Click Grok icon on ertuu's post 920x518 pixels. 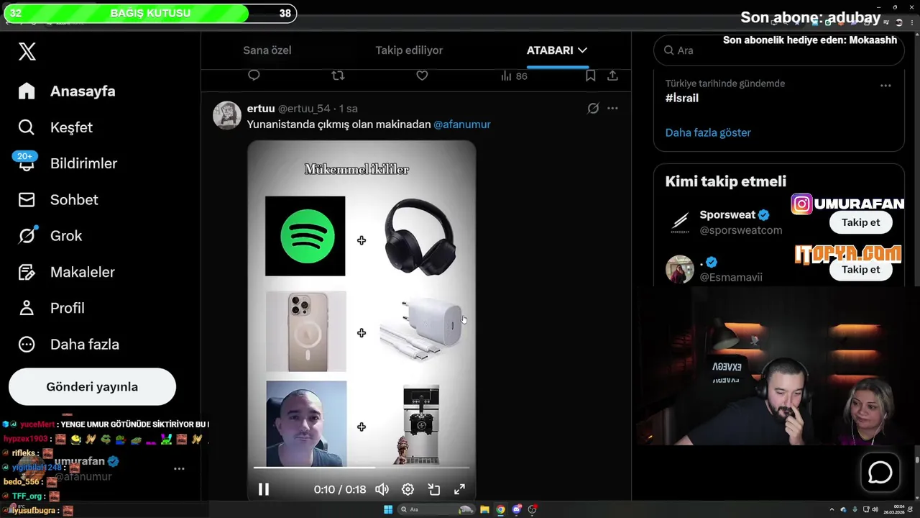[x=593, y=109]
